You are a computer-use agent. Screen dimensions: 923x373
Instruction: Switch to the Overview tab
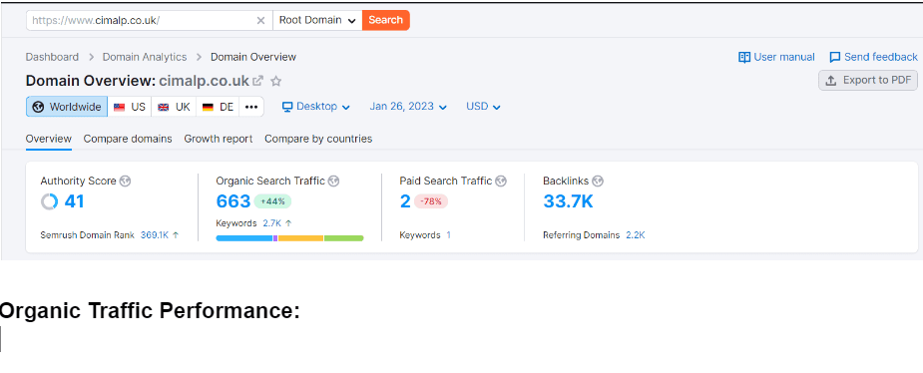[x=48, y=139]
